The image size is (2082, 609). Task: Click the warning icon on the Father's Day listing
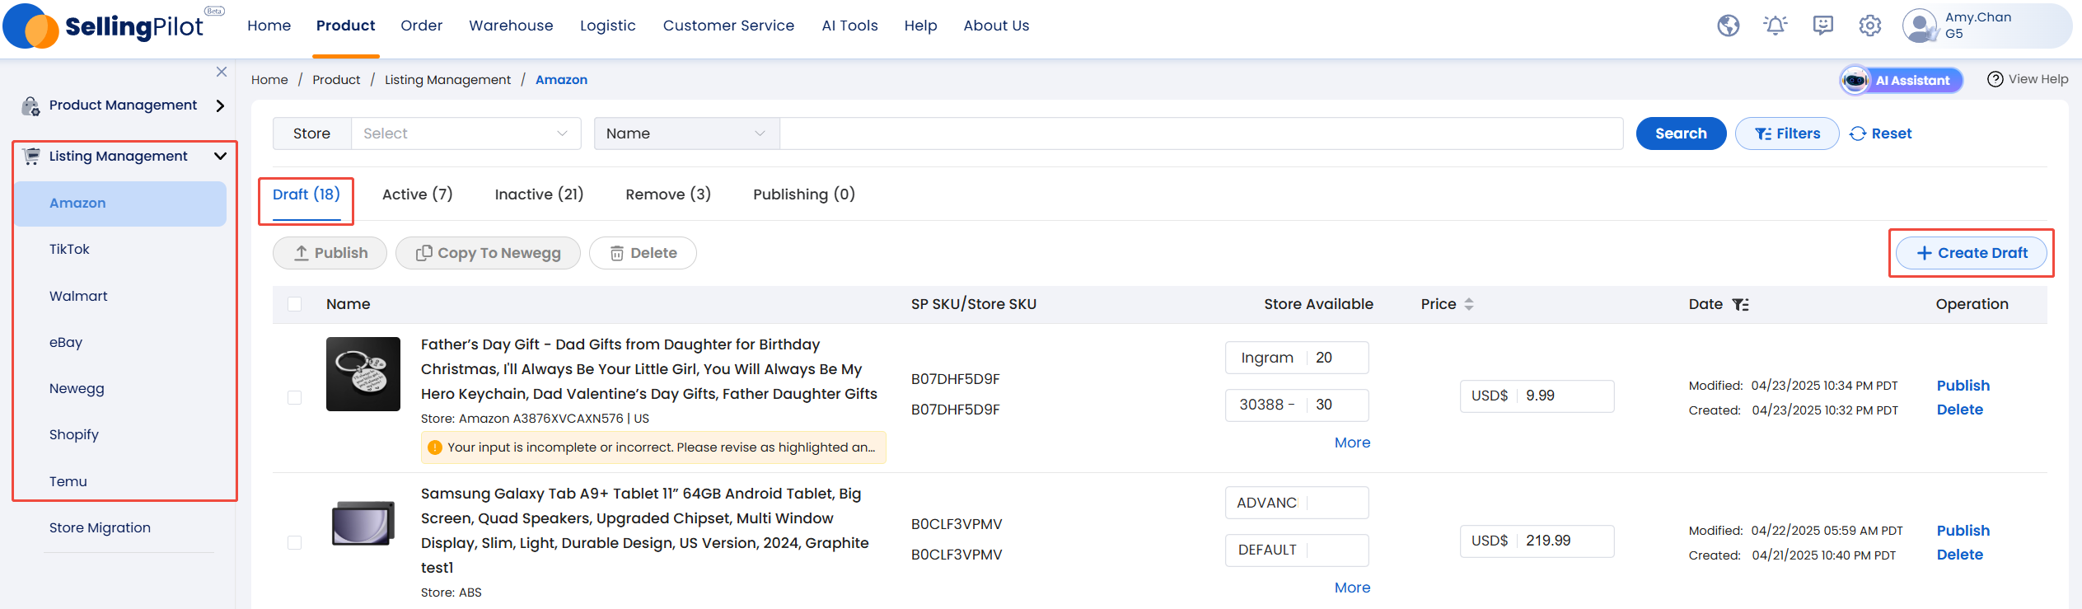pos(435,447)
